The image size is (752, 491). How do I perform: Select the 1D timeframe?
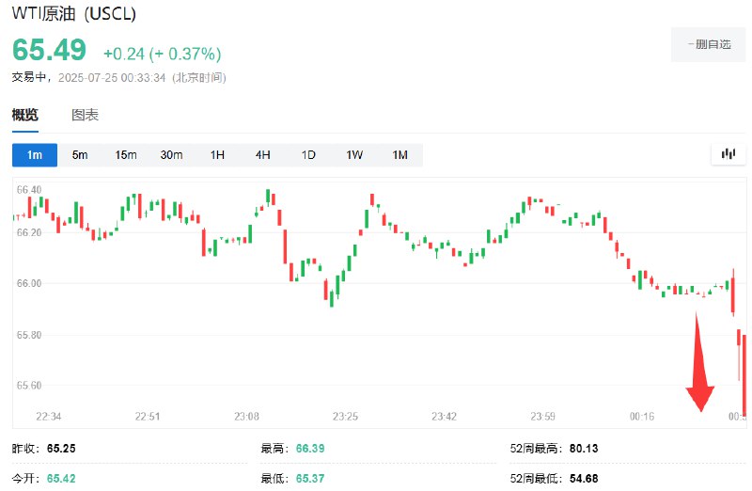pos(308,155)
